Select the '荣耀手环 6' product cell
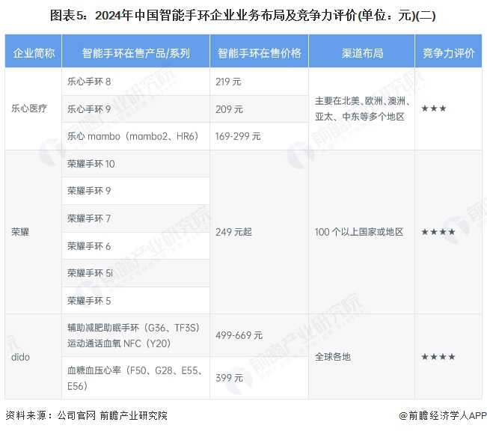The image size is (487, 431). coord(135,246)
